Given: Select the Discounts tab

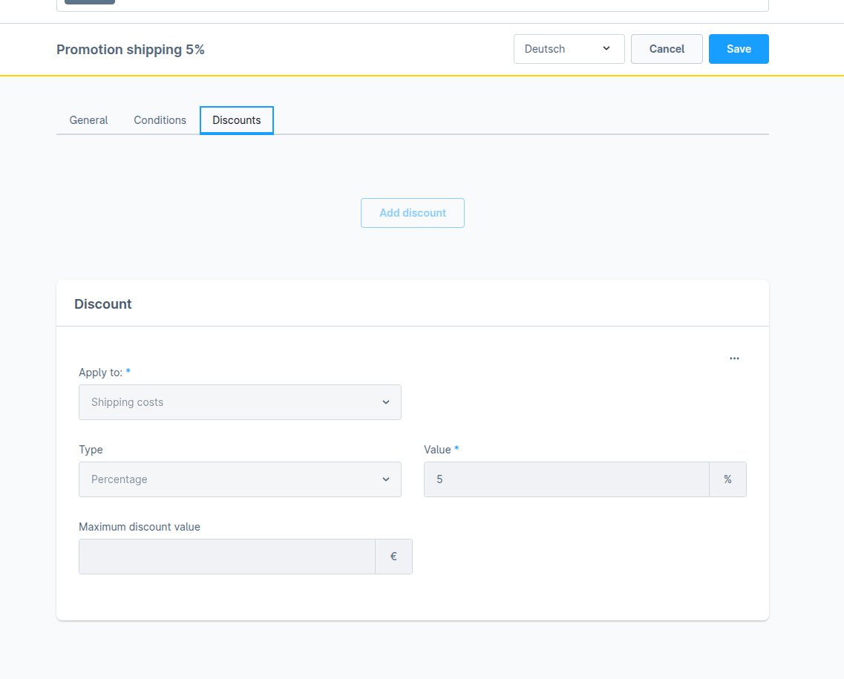Looking at the screenshot, I should 237,120.
